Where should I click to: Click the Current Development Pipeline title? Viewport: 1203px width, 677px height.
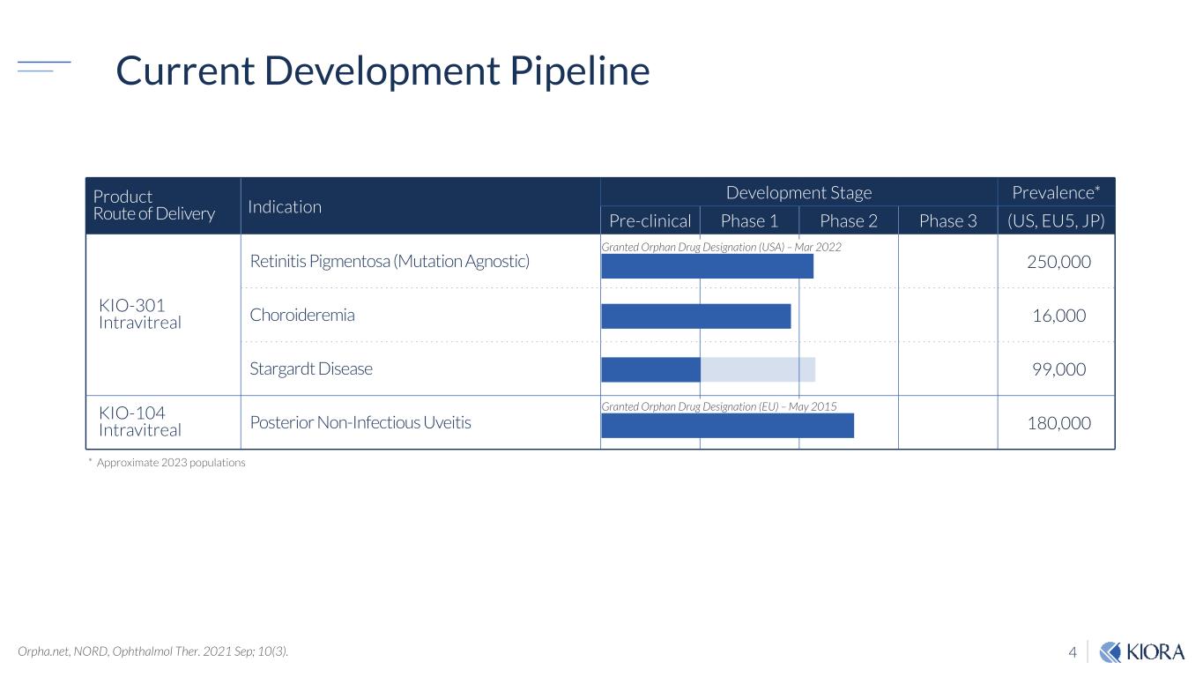(382, 71)
